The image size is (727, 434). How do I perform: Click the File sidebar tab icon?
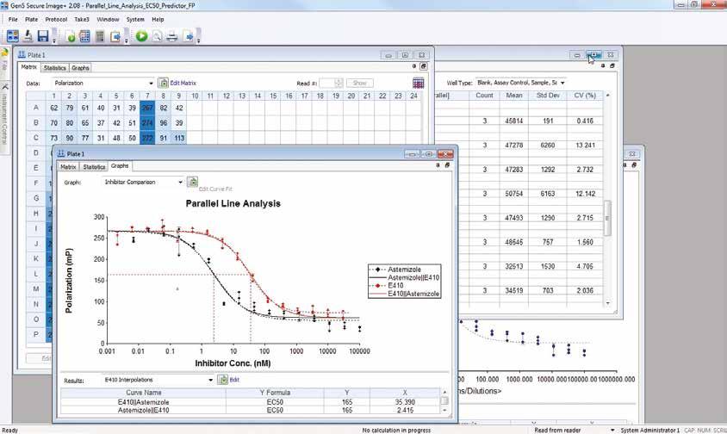4,53
